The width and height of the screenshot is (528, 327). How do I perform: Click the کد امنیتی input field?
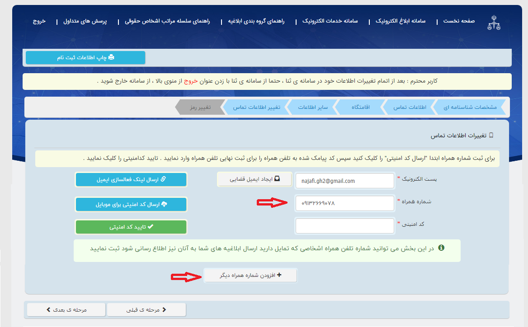(344, 226)
